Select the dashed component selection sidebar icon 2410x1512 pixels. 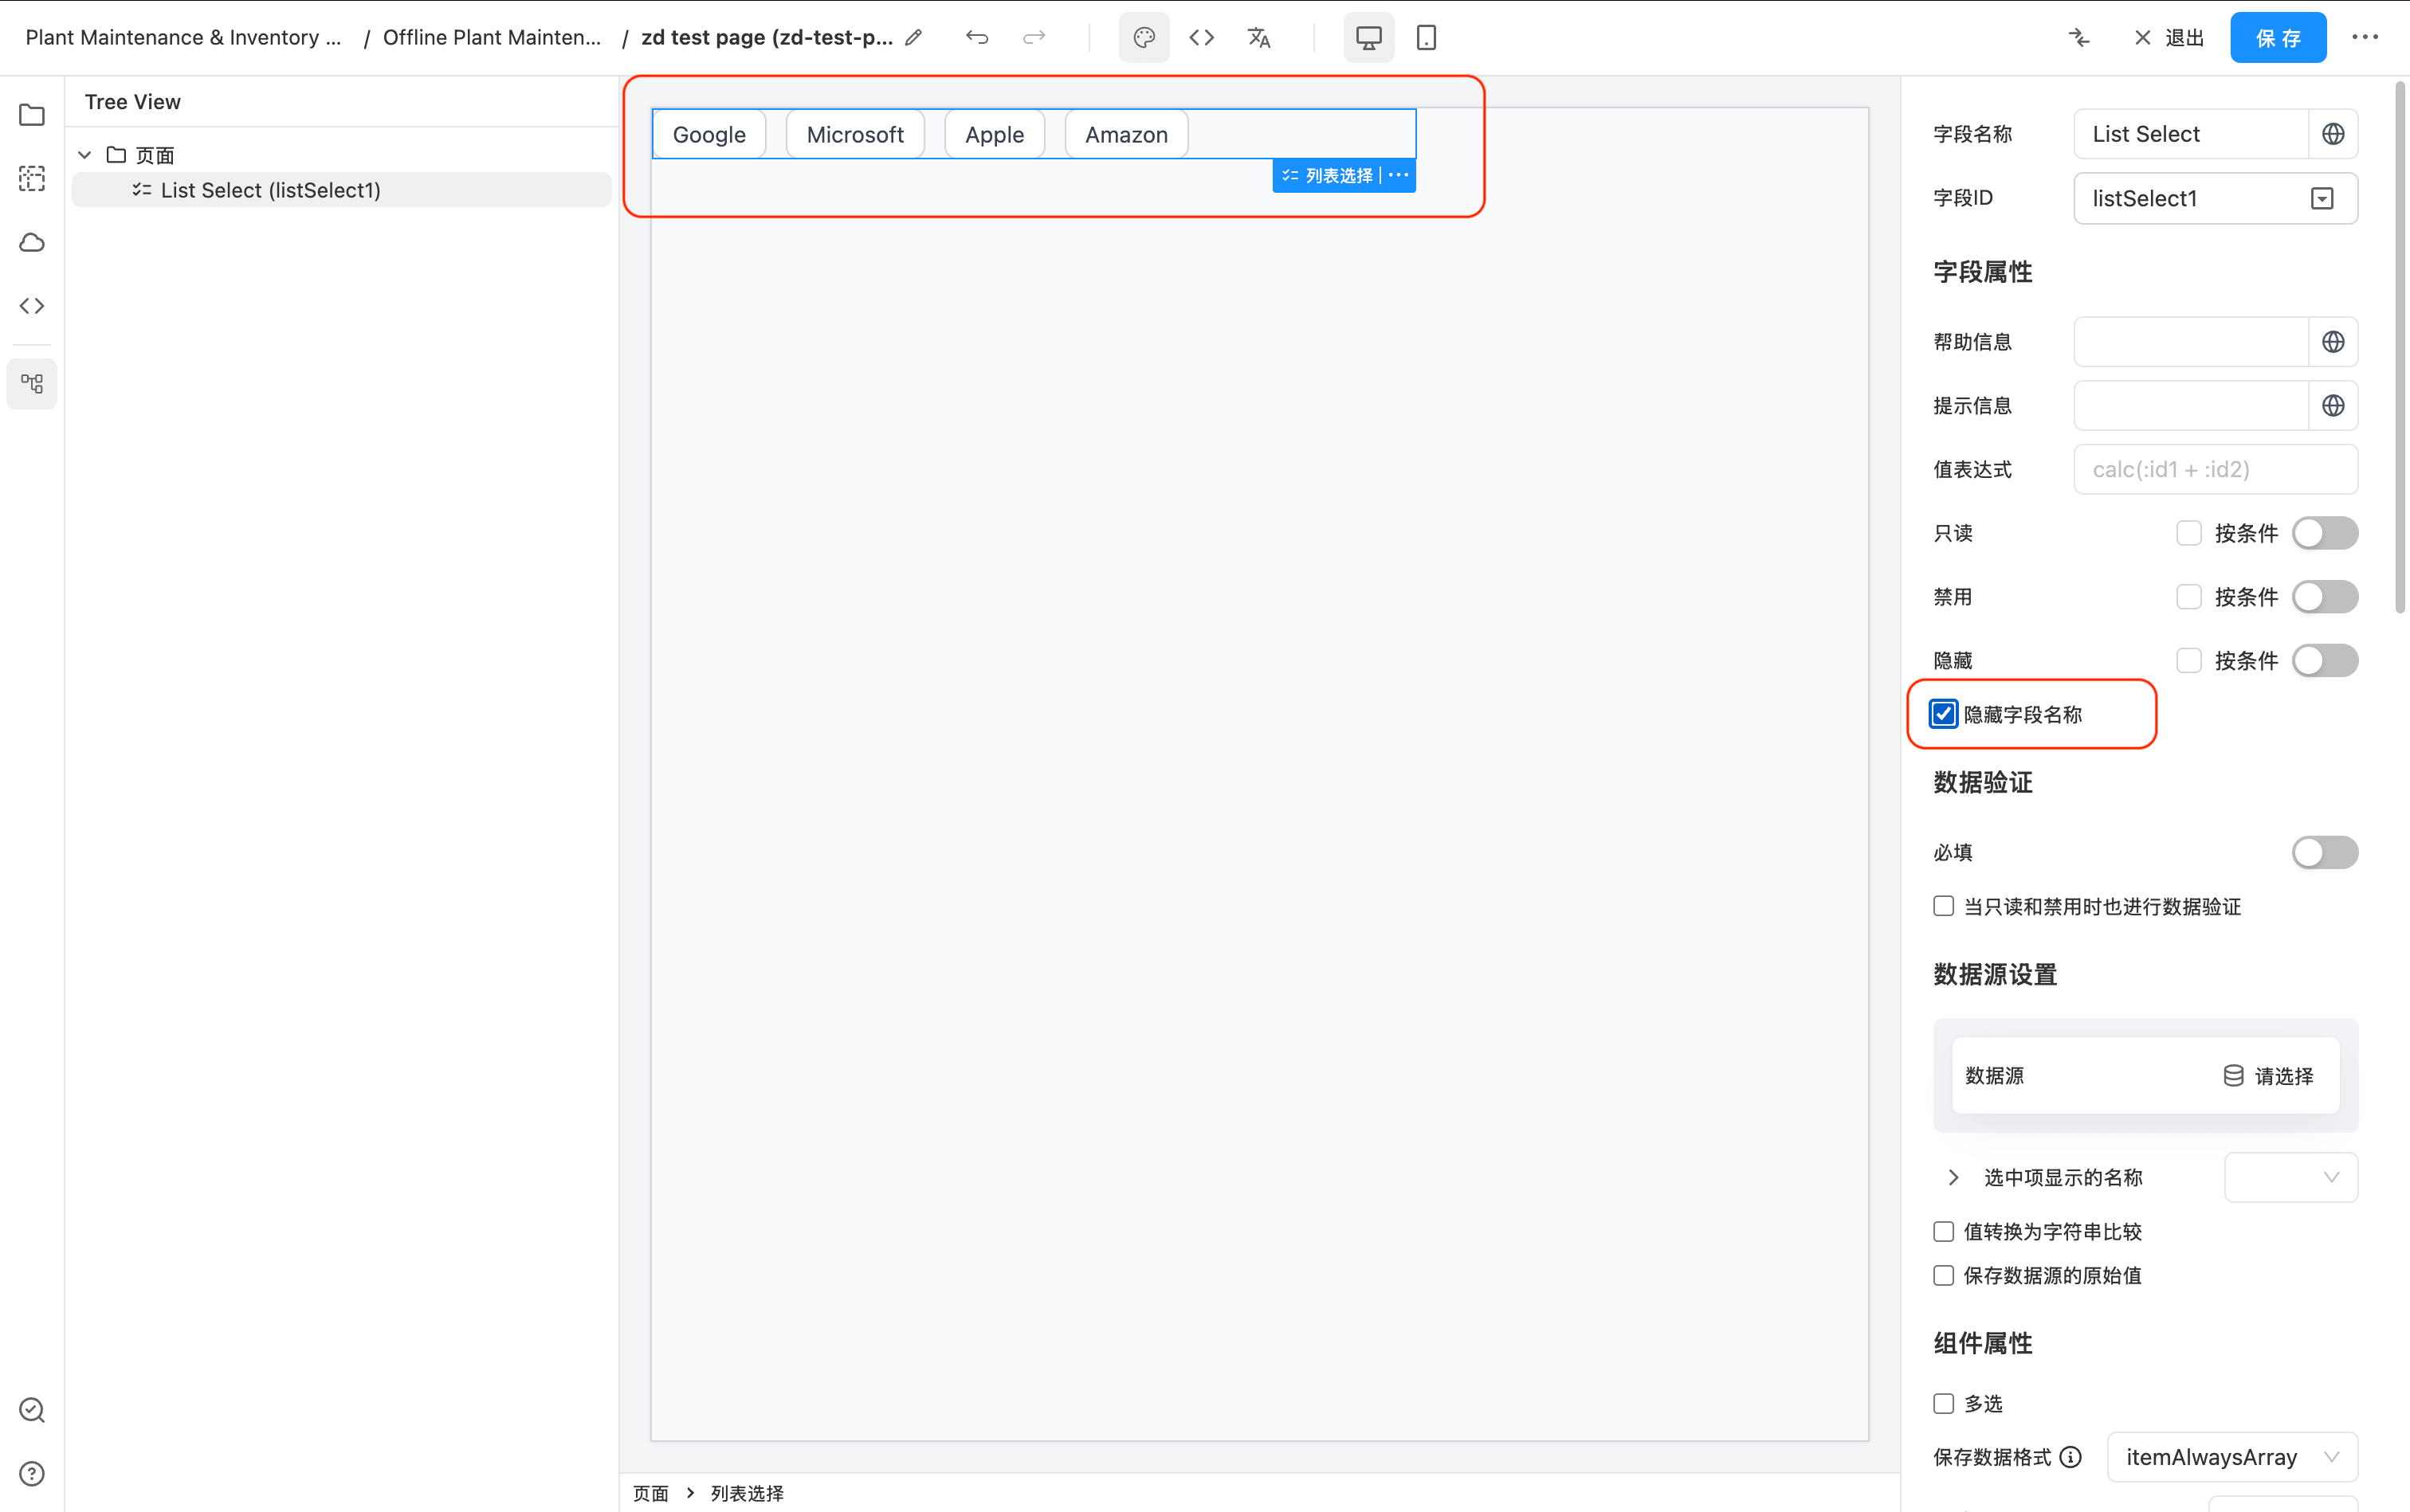coord(32,179)
